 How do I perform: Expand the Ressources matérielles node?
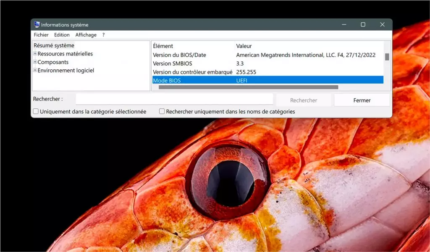[35, 53]
